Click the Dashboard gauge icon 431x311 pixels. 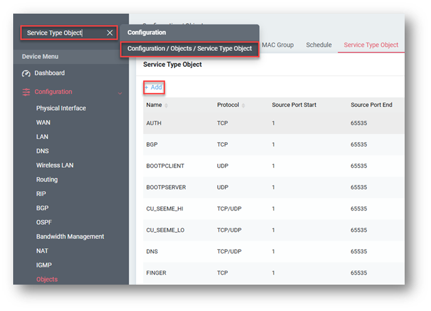[x=26, y=74]
